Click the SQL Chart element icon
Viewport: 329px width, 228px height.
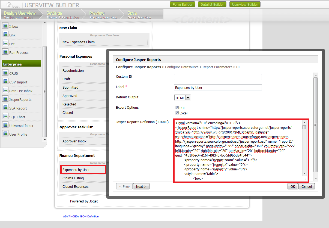5,116
